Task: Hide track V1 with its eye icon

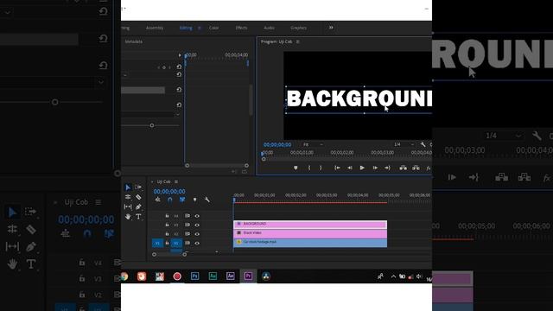Action: (x=197, y=244)
